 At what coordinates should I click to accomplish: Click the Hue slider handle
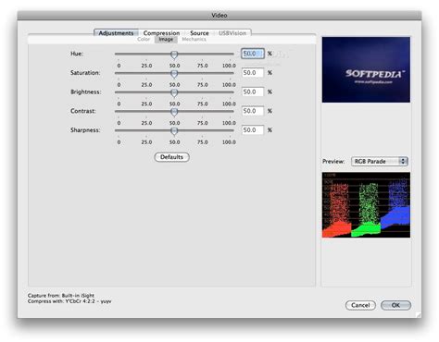coord(174,55)
